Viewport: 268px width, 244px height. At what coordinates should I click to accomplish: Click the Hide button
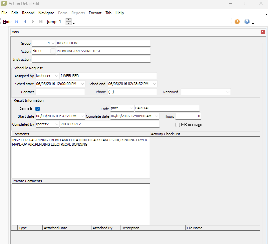pos(7,22)
